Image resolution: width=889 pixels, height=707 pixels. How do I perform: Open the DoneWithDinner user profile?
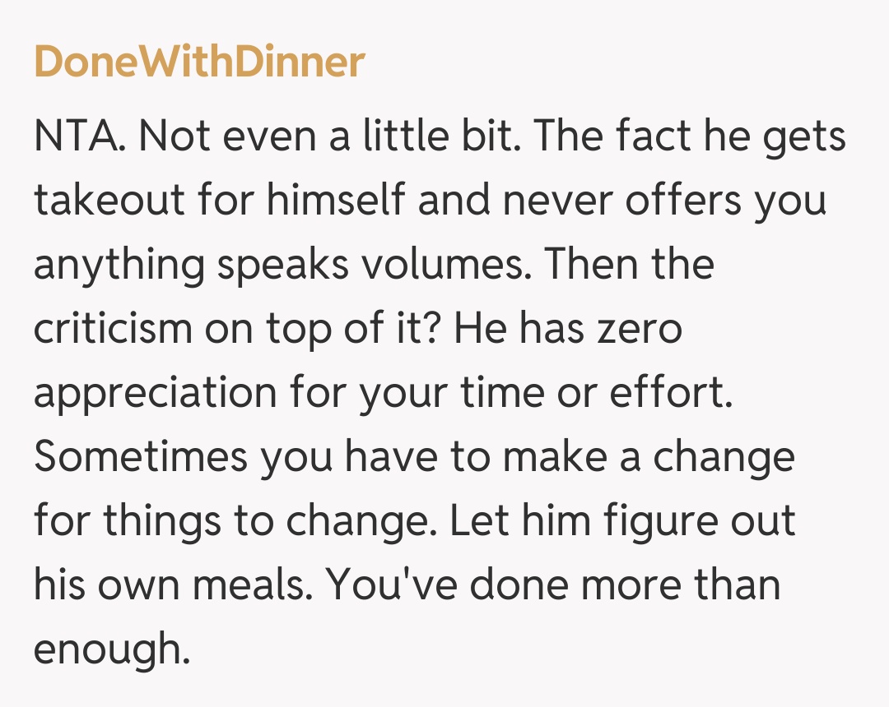click(x=198, y=62)
